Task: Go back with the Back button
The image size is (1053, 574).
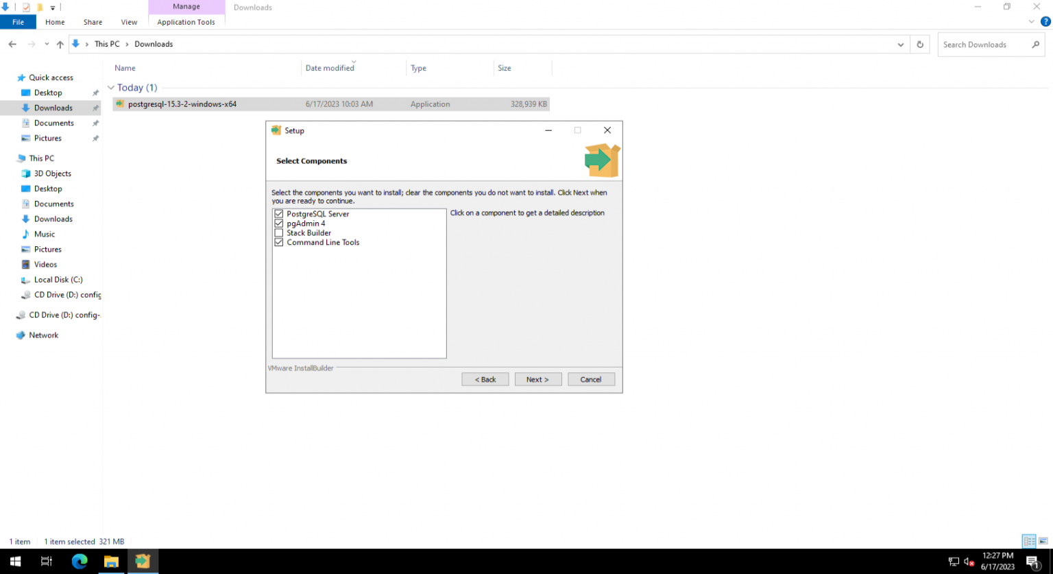Action: (485, 379)
